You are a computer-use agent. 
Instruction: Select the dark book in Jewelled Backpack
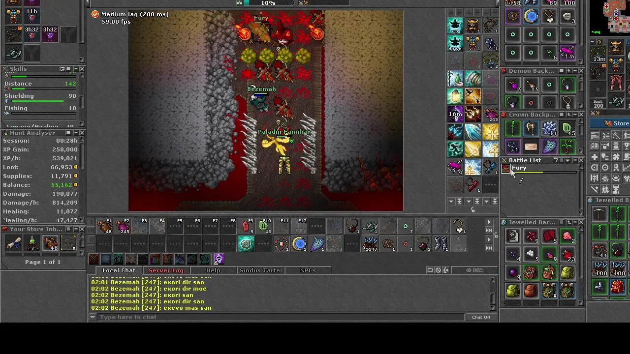[x=512, y=236]
